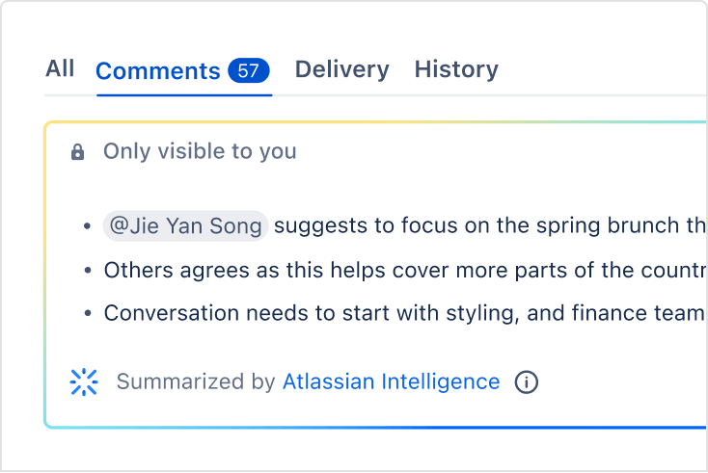The height and width of the screenshot is (473, 708).
Task: Click the lock icon beside visibility note
Action: [78, 152]
